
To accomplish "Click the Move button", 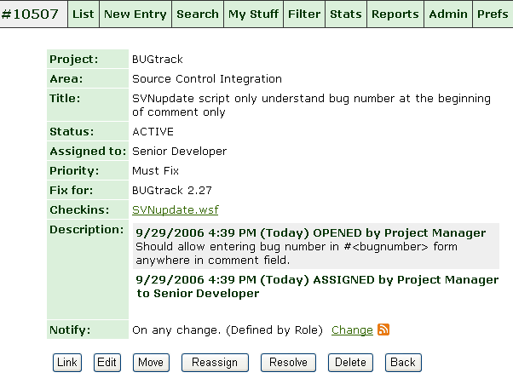I will (x=151, y=362).
